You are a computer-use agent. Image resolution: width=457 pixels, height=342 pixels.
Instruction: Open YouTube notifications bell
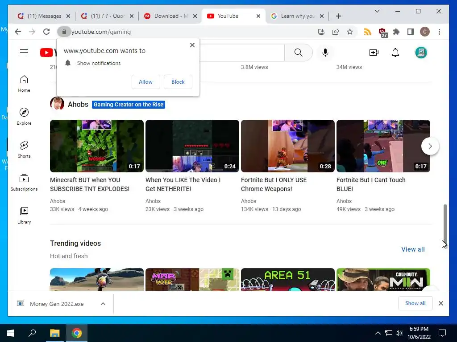(x=395, y=53)
